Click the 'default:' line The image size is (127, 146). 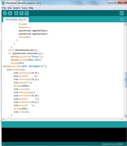point(24,27)
